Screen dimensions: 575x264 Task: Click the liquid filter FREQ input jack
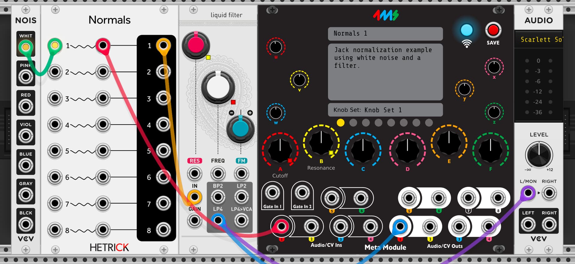point(218,174)
